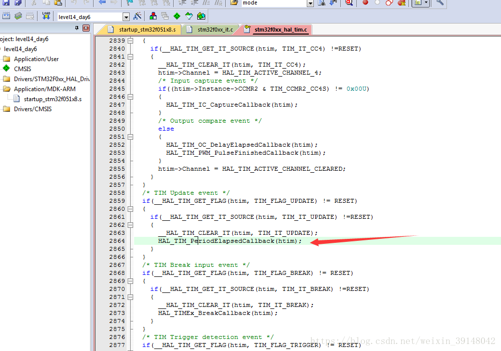Click the HAL_TIM_OC_DelayElapsedCallback(htim) line
Viewport: 501px width, 351px height.
click(x=242, y=145)
